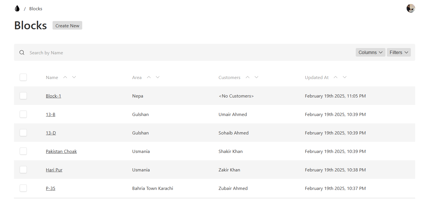The height and width of the screenshot is (199, 434).
Task: Sort Area column ascending arrow
Action: pyautogui.click(x=148, y=77)
